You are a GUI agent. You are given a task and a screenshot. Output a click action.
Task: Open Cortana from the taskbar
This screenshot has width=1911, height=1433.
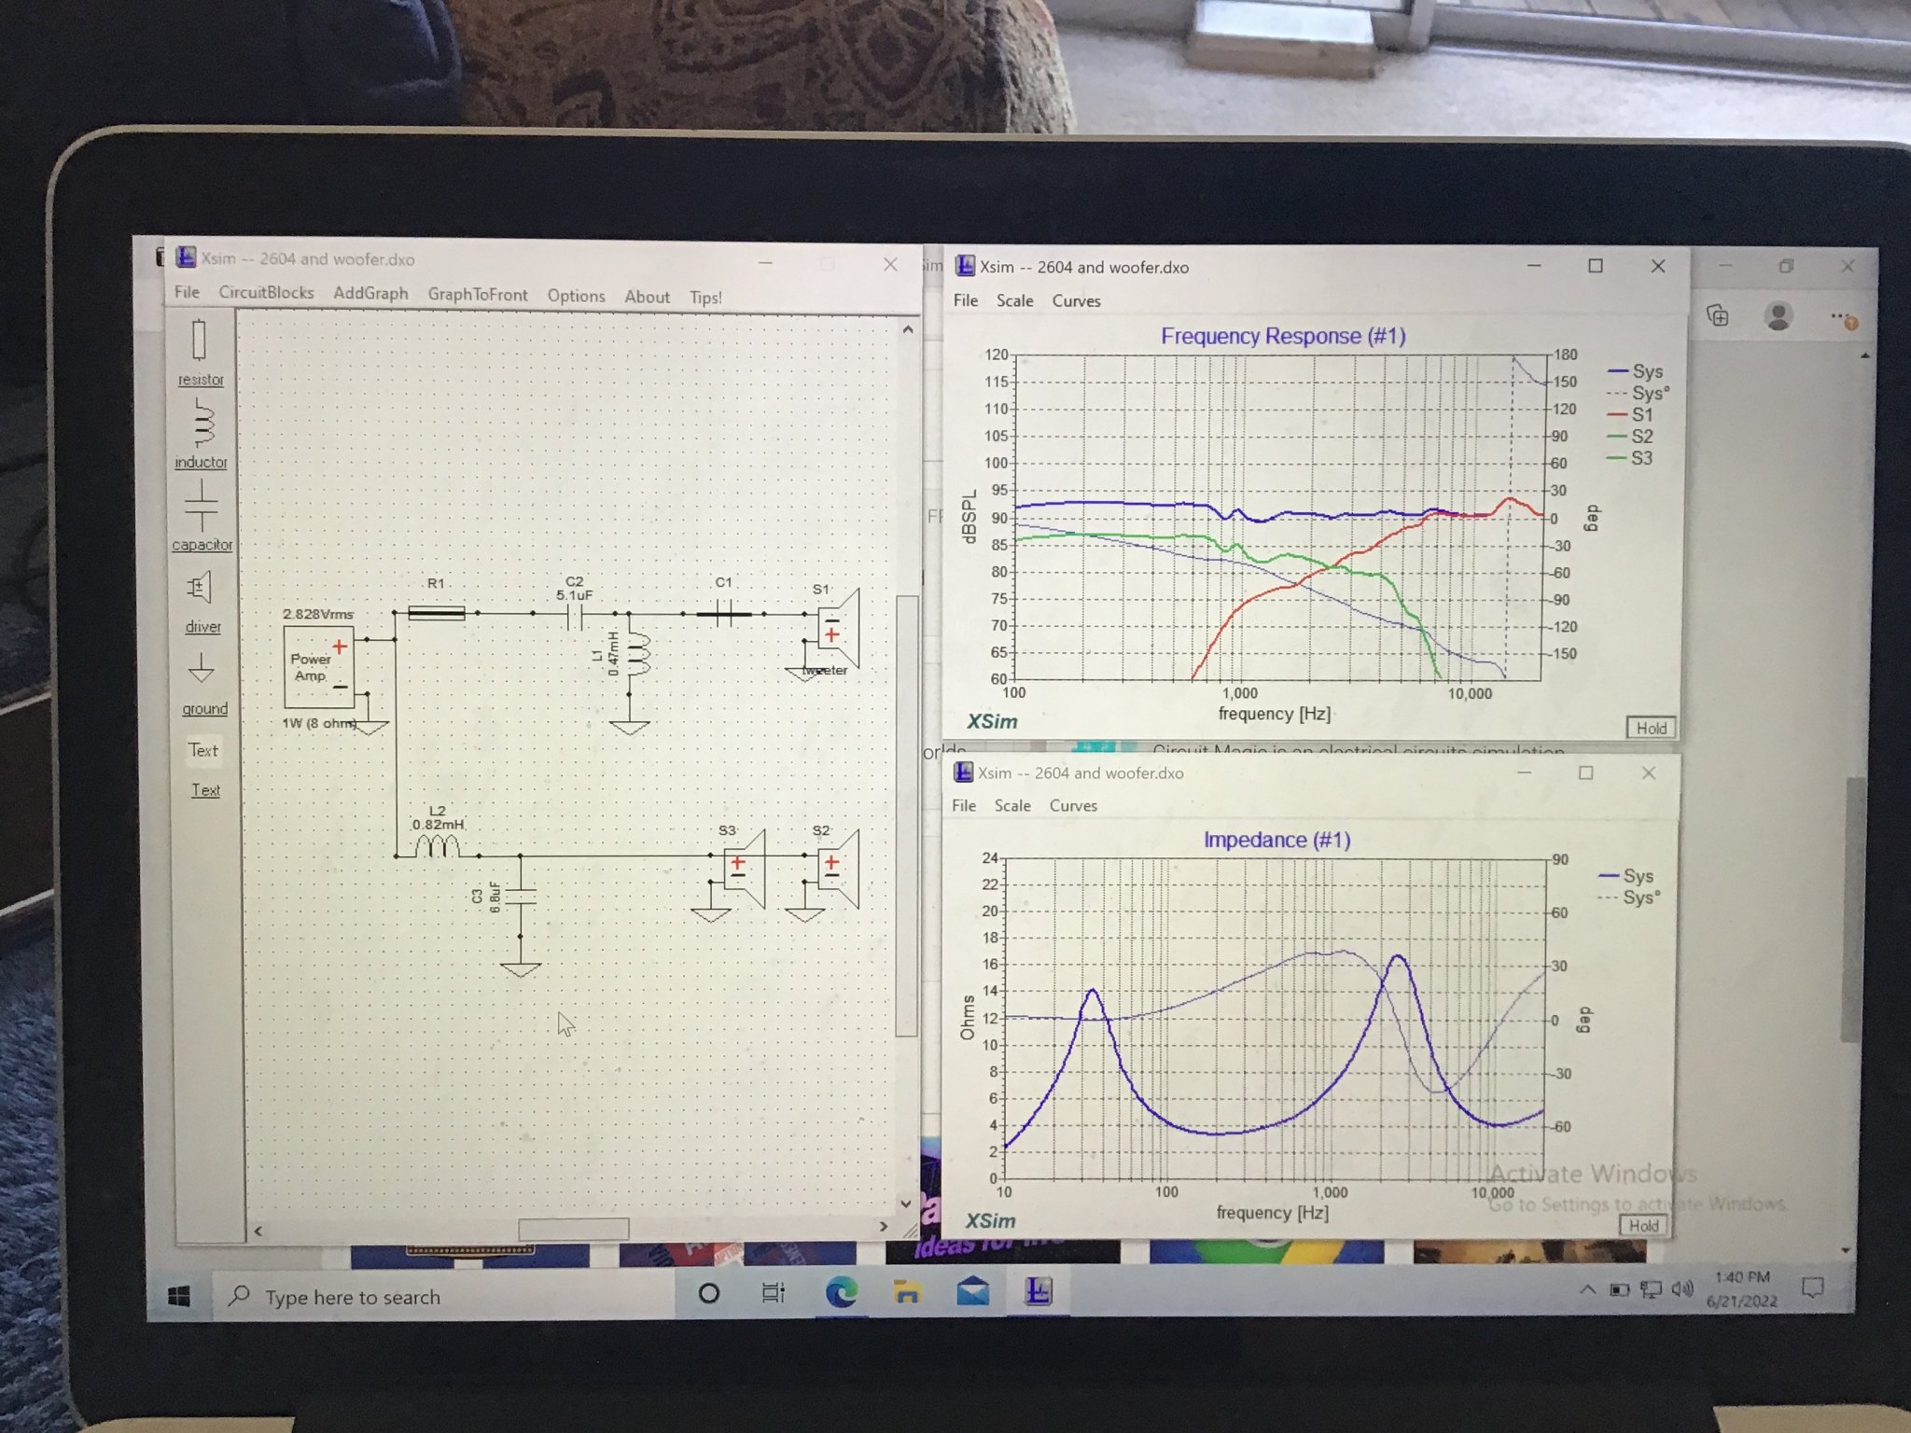coord(709,1293)
